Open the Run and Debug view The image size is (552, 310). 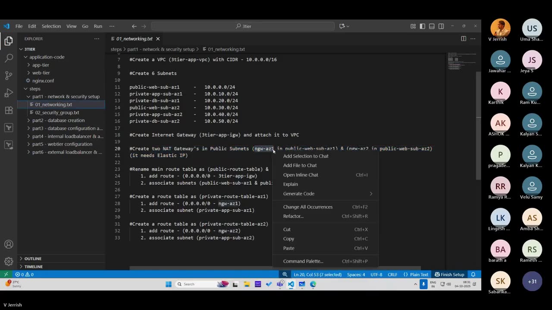pos(9,93)
